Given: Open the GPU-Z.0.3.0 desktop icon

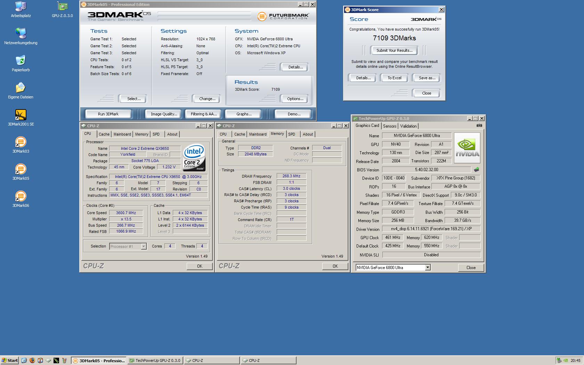Looking at the screenshot, I should 62,9.
